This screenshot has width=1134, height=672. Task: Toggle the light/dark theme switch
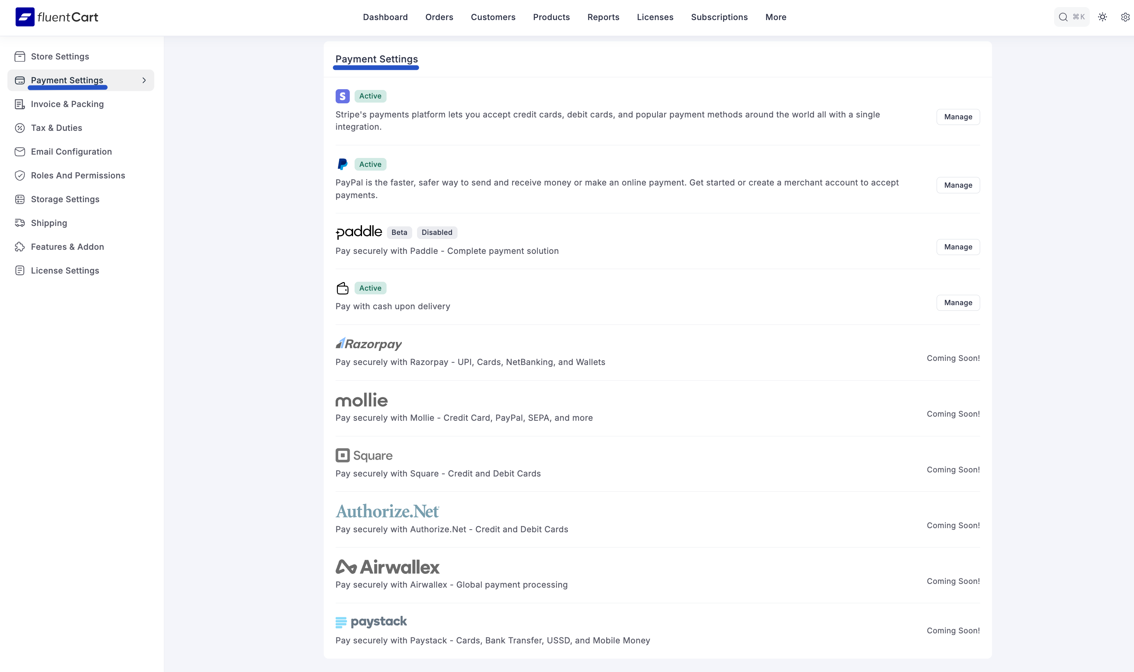coord(1103,17)
